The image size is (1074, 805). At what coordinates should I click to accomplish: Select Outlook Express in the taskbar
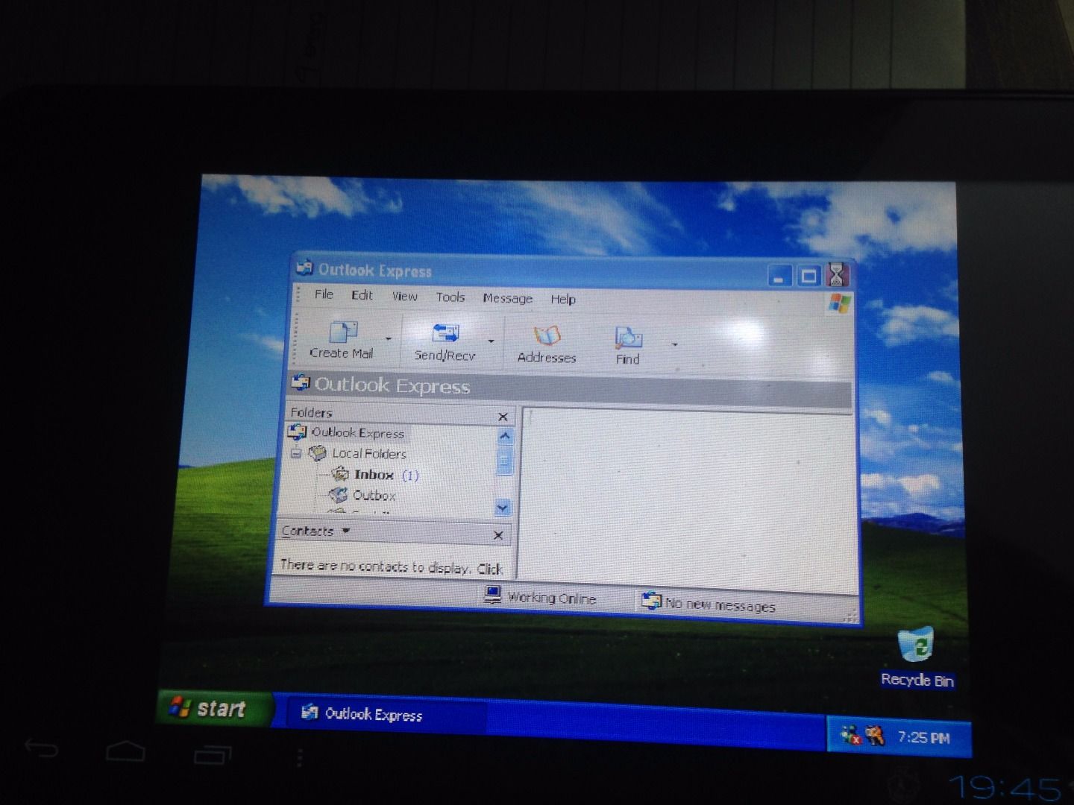tap(373, 715)
